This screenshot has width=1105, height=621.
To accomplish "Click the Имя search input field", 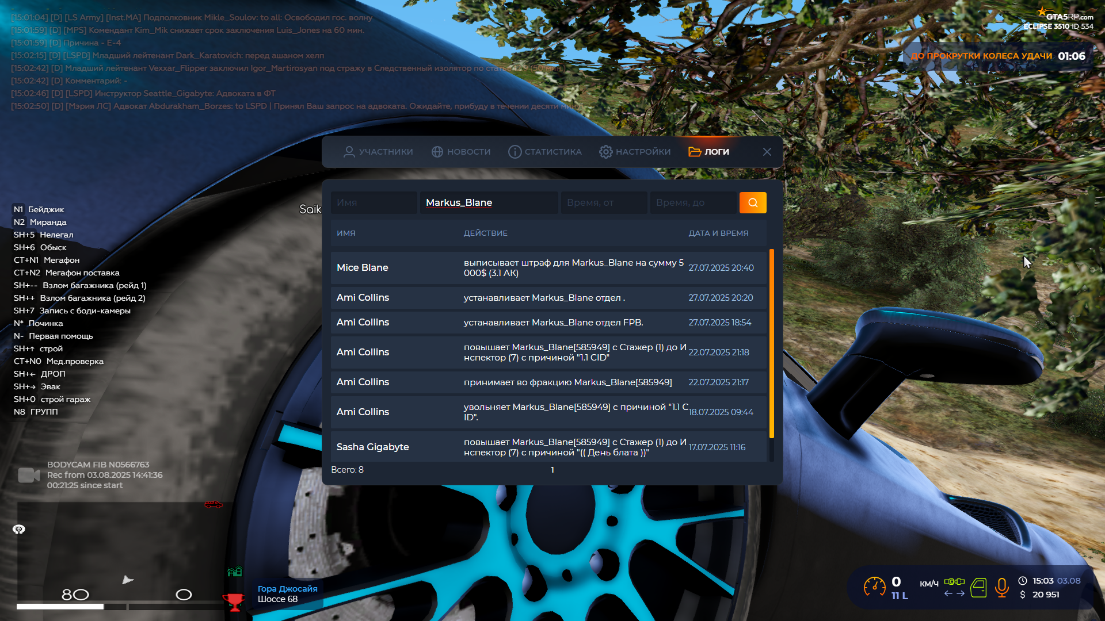I will pyautogui.click(x=374, y=202).
